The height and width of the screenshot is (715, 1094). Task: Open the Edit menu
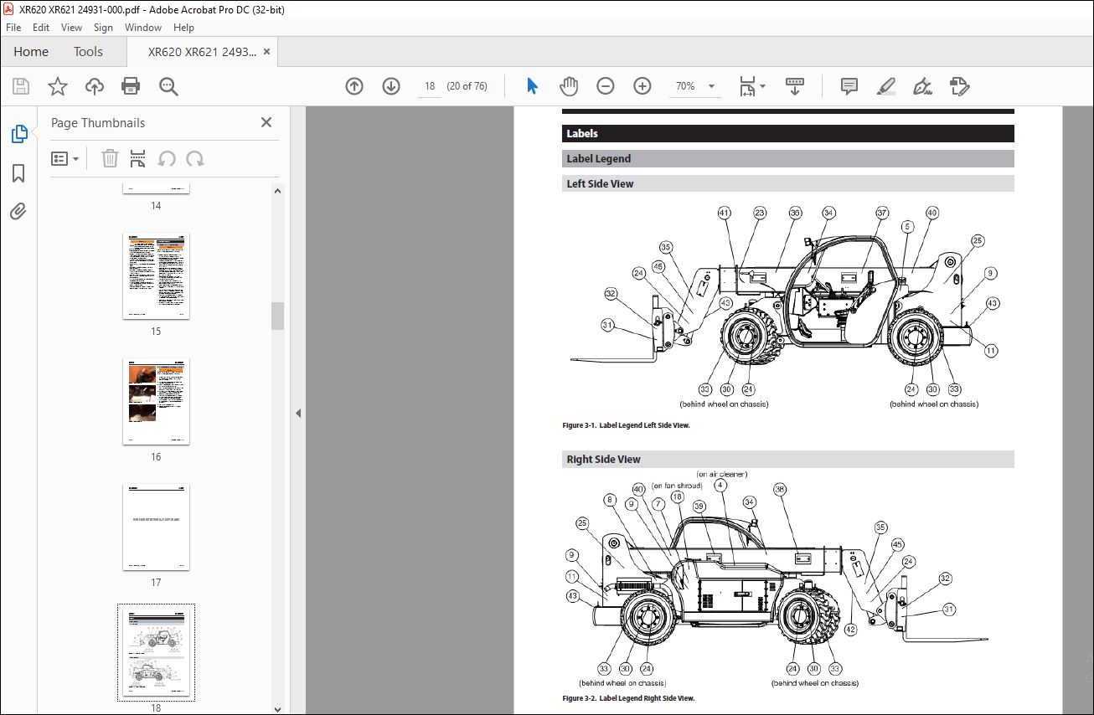click(x=41, y=28)
